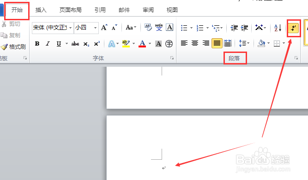Open the Asian layout tool
This screenshot has height=180, width=308.
[x=260, y=28]
